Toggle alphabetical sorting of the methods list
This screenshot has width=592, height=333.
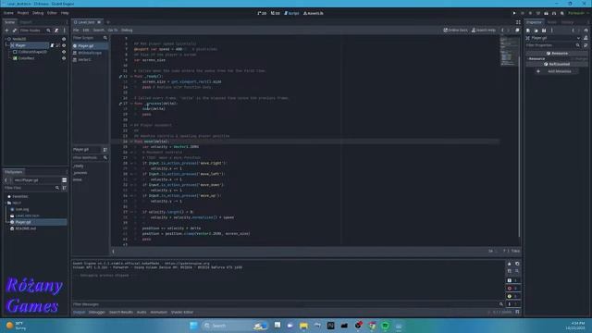tap(105, 150)
